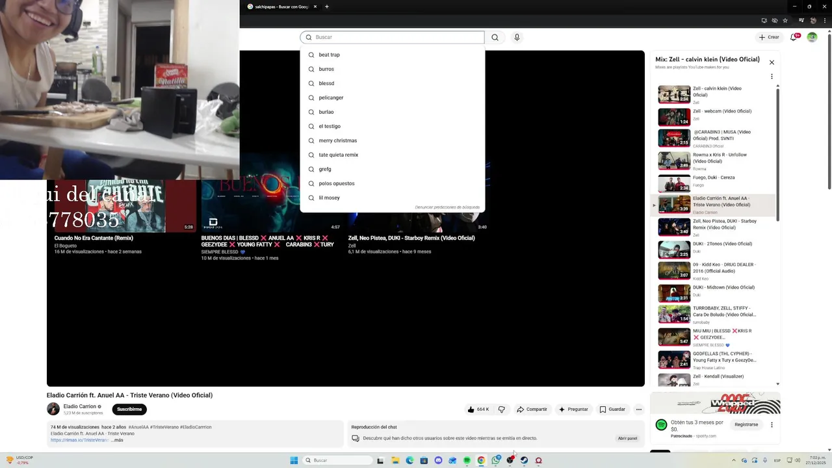Click 'Abrir panel' for chat replay
The image size is (832, 468).
tap(627, 438)
